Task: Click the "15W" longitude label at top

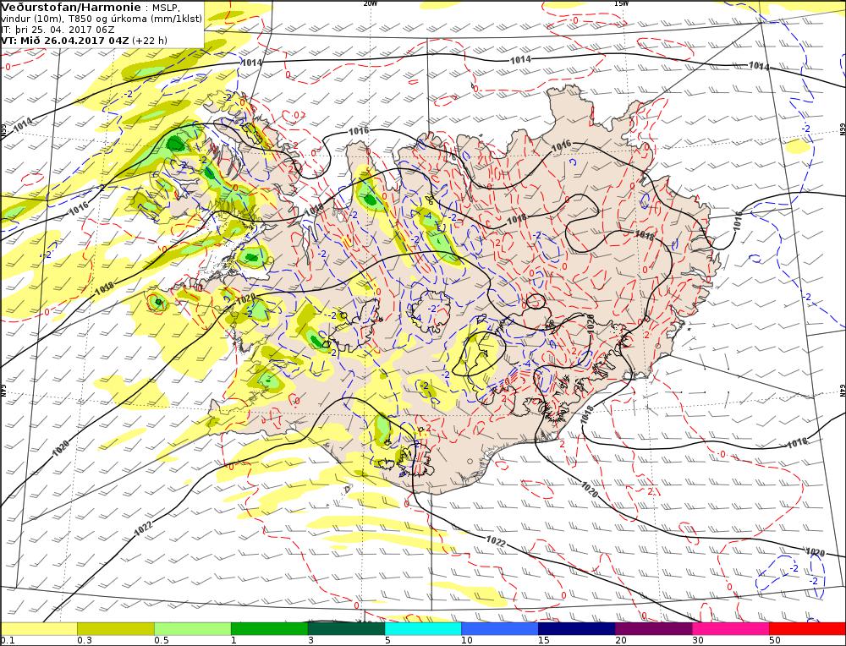Action: 621,3
